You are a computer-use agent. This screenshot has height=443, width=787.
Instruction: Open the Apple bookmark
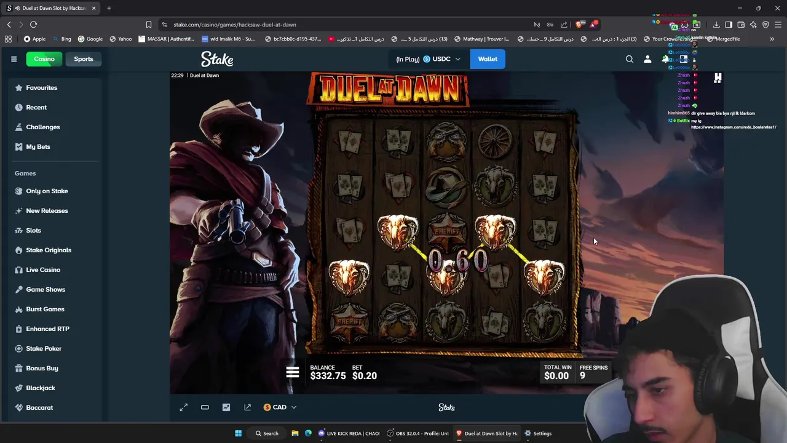(34, 39)
